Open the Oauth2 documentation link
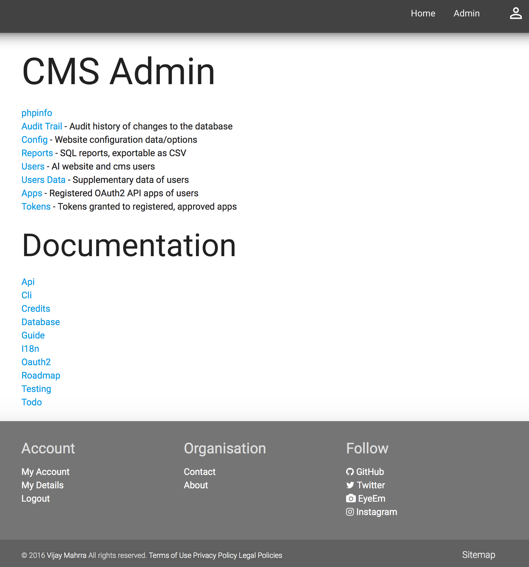 click(x=36, y=362)
